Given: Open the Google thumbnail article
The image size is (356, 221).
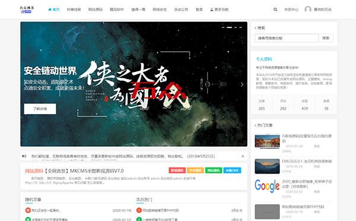Looking at the screenshot, I should tap(267, 186).
